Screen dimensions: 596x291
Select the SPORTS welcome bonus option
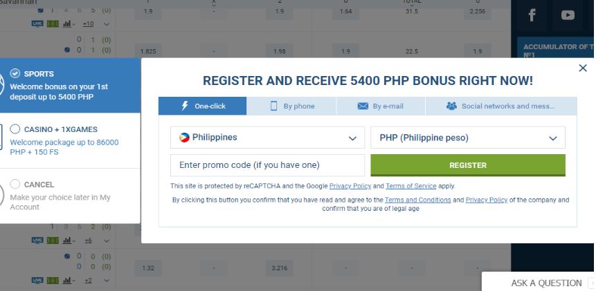15,73
